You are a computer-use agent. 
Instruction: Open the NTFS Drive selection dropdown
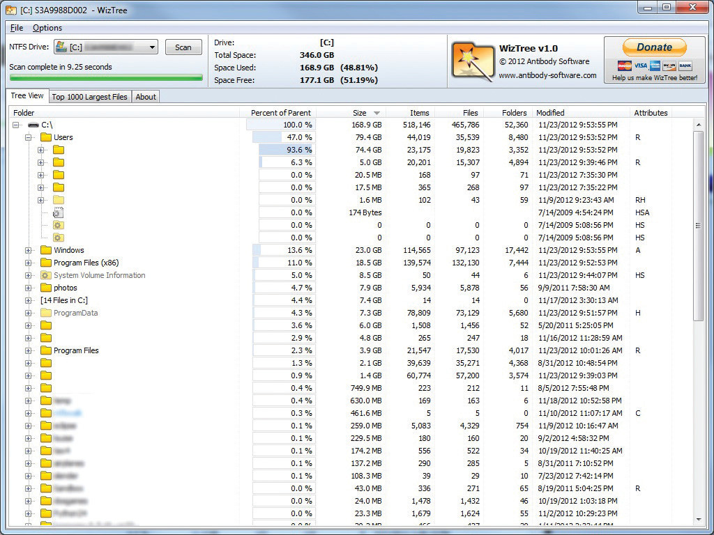(152, 47)
